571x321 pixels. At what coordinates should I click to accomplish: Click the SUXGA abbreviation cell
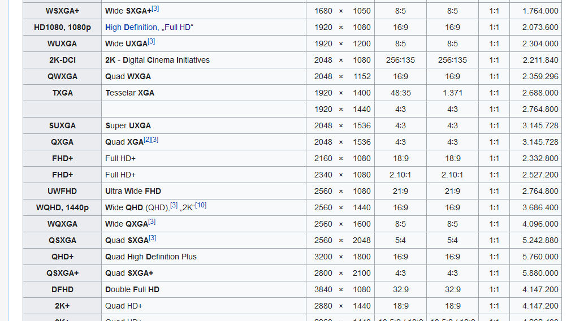point(62,125)
